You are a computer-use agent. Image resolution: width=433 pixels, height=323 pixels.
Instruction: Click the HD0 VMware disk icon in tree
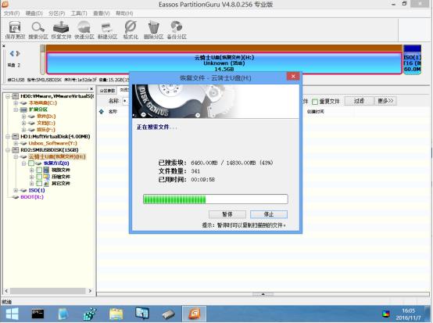click(16, 96)
